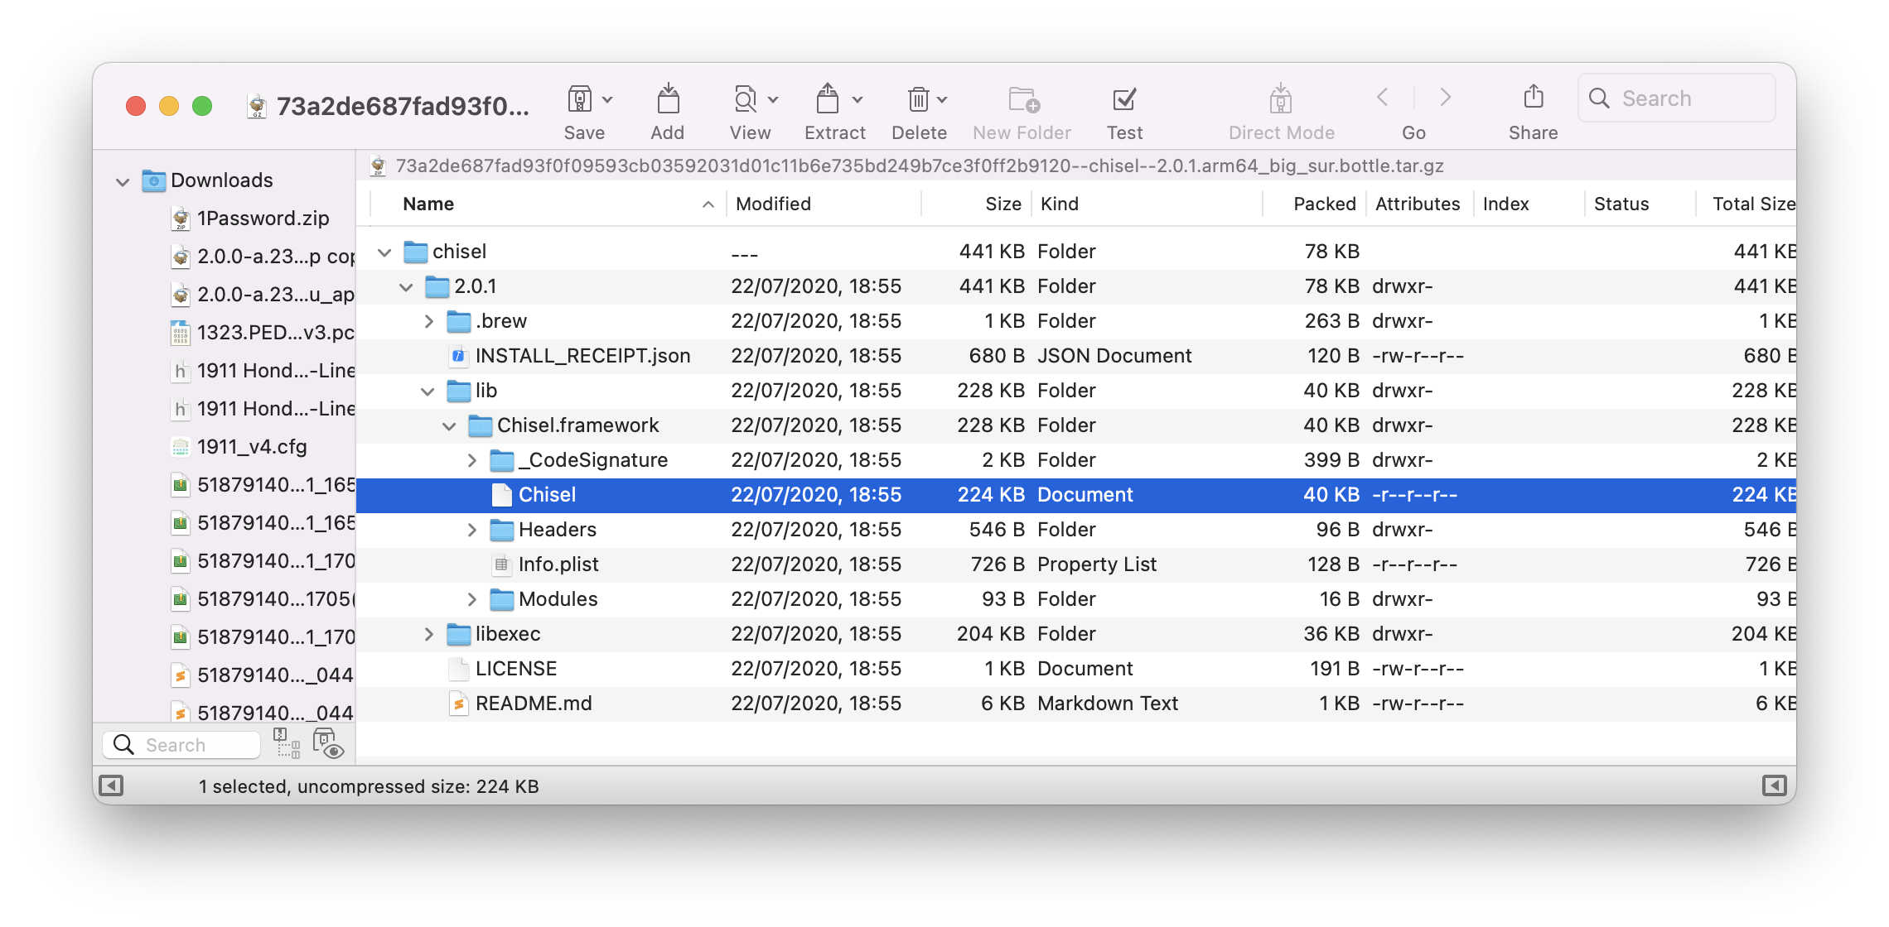
Task: Click the libexec folder icon
Action: [458, 634]
